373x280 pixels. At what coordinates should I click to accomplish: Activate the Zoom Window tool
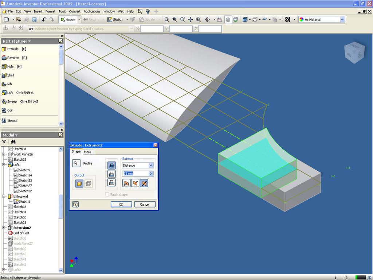click(174, 20)
